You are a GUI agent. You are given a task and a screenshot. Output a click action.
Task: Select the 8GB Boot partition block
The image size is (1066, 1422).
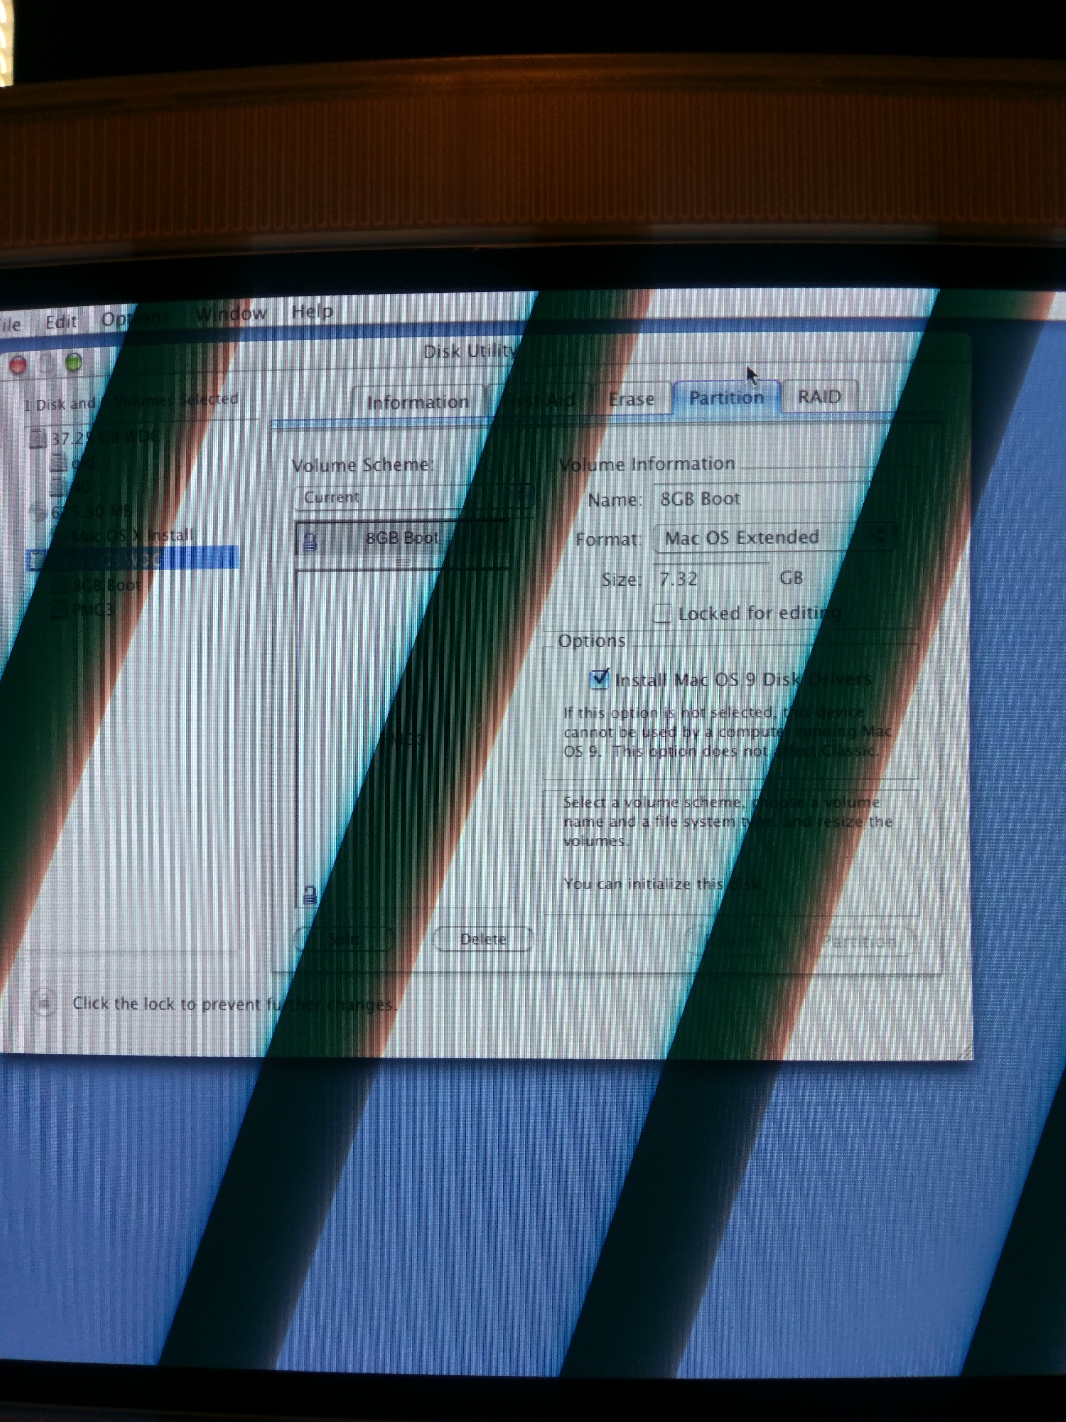pyautogui.click(x=402, y=538)
